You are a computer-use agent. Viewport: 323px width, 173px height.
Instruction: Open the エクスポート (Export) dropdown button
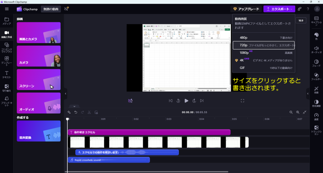click(x=279, y=9)
